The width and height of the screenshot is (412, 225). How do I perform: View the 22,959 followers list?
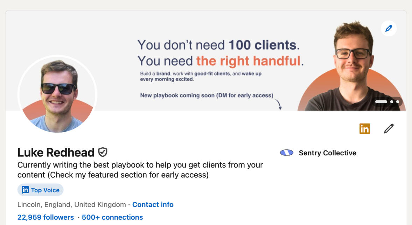coord(46,217)
